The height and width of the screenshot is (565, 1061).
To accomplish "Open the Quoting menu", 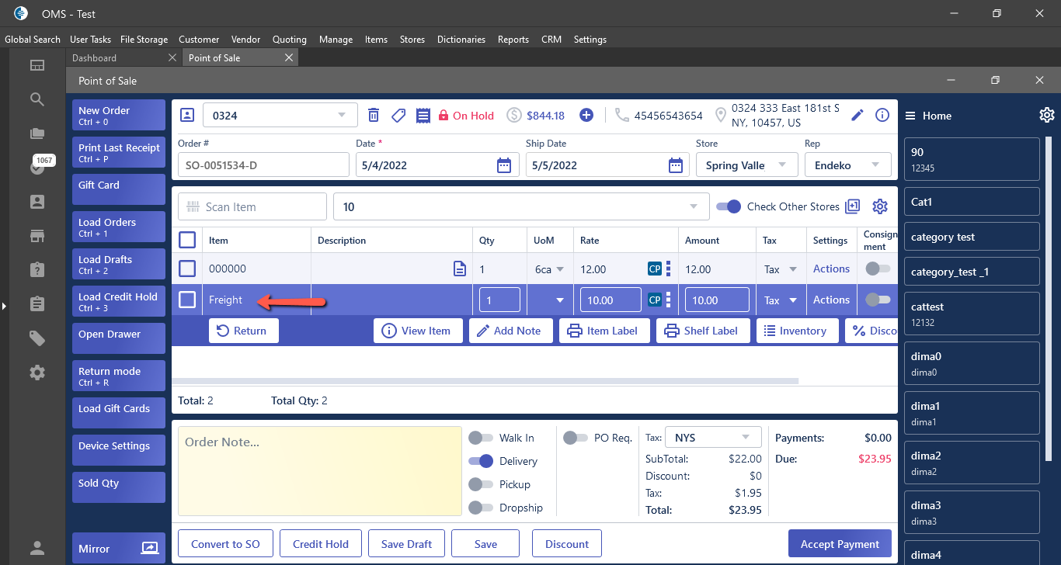I will coord(289,40).
